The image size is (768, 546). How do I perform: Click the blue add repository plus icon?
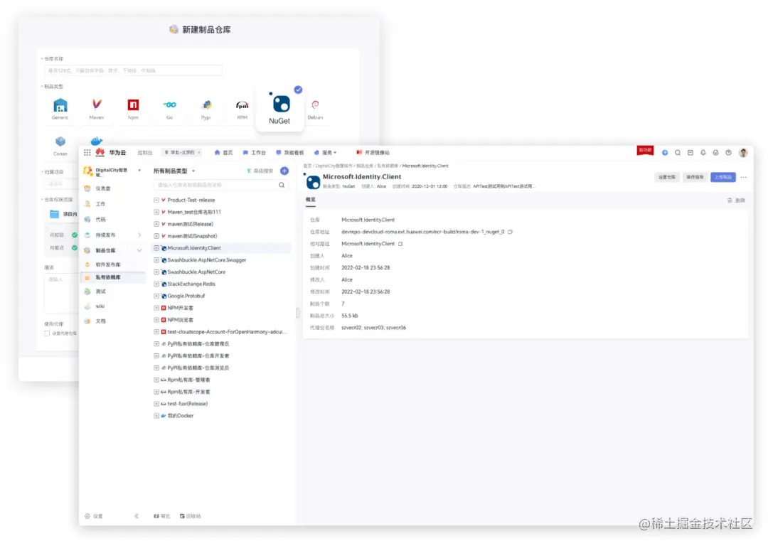click(284, 171)
